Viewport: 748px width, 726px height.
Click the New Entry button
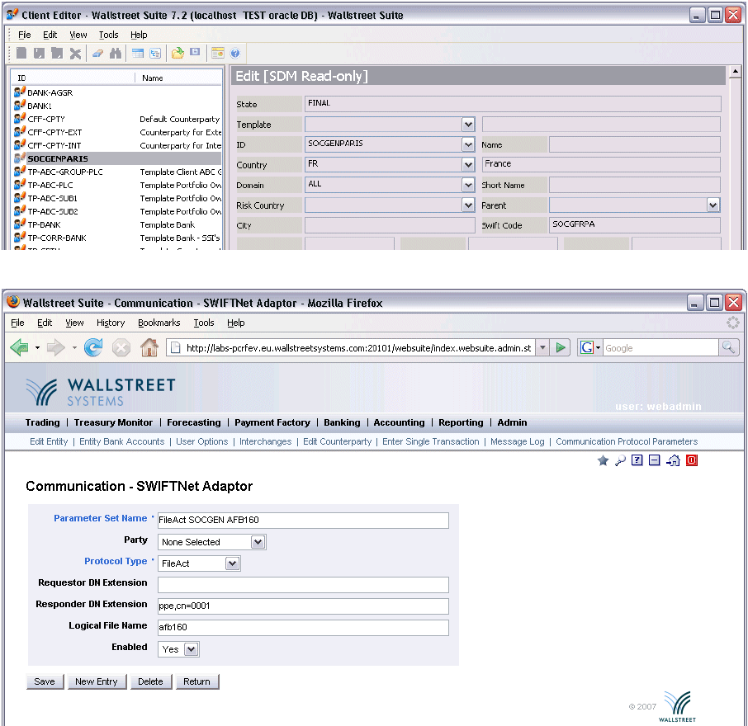pos(97,681)
